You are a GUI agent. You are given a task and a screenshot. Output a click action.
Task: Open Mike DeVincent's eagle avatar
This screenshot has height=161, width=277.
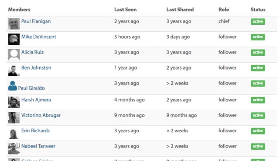[x=14, y=39]
